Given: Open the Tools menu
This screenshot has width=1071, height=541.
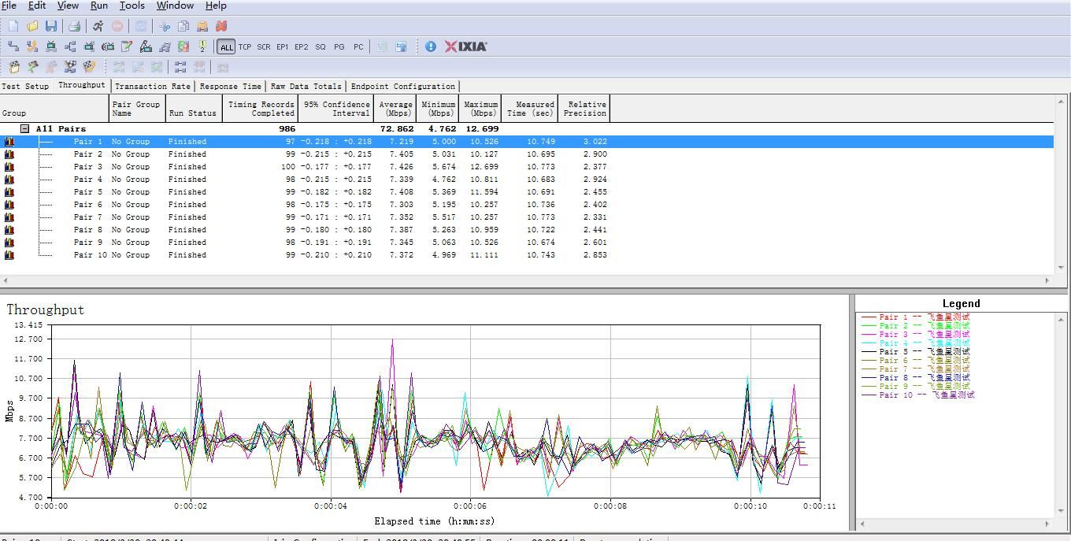Looking at the screenshot, I should point(132,6).
